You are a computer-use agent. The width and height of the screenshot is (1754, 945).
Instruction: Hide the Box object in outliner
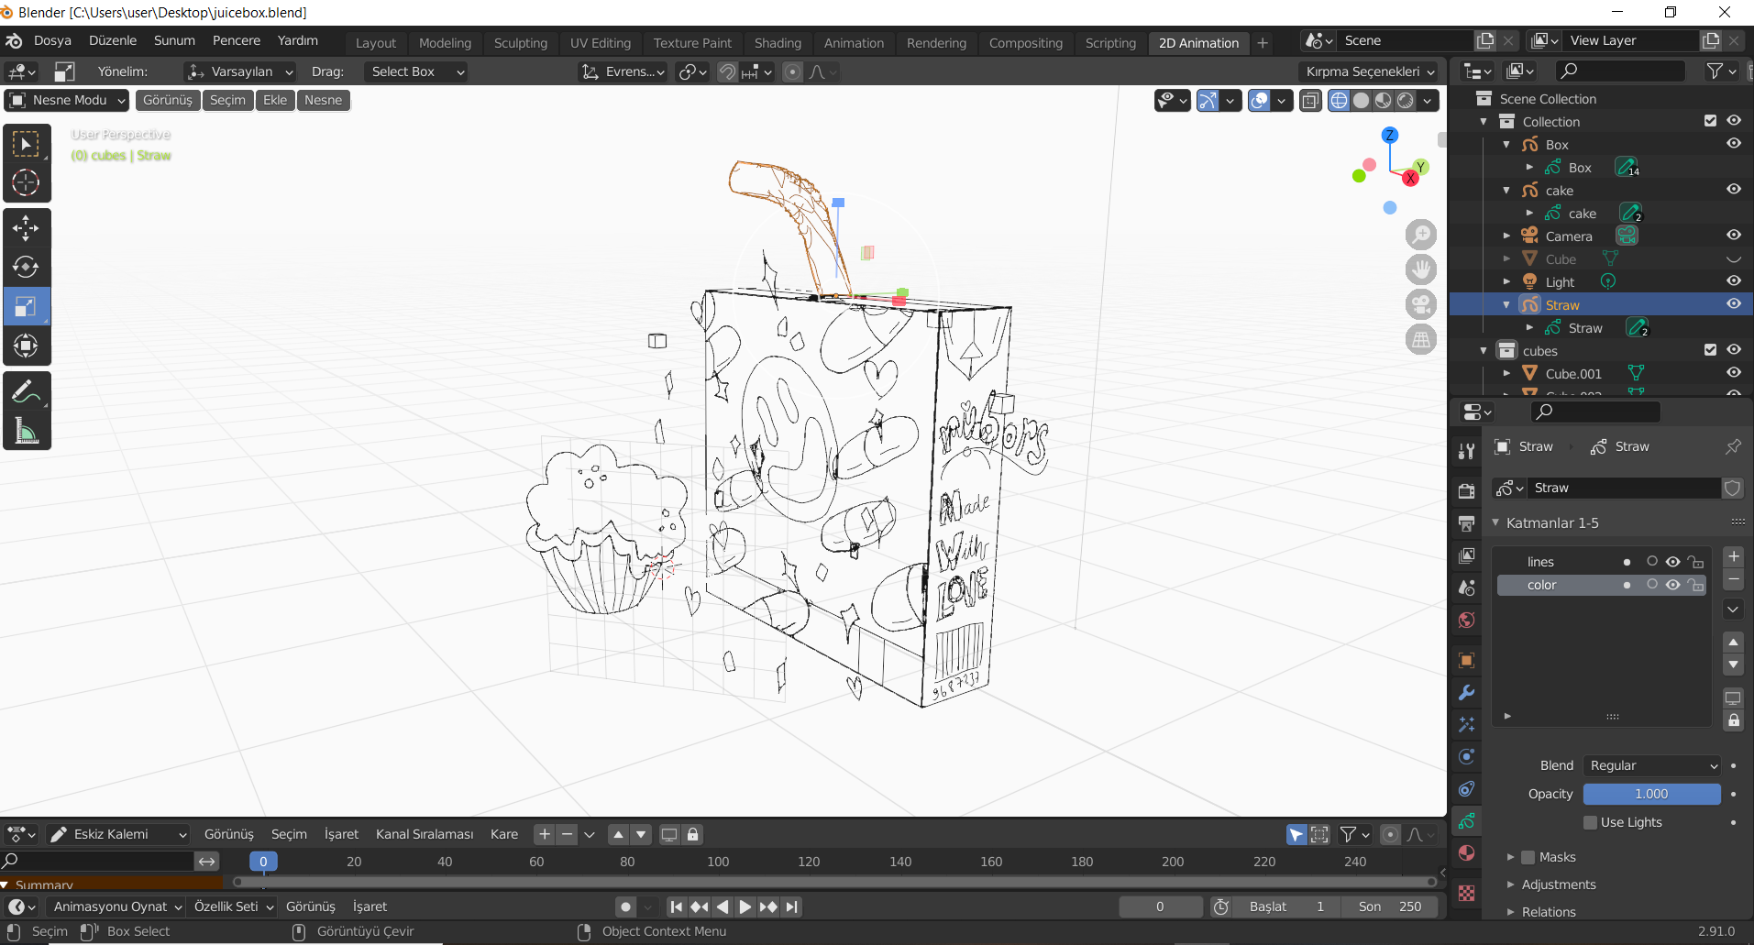click(1734, 144)
